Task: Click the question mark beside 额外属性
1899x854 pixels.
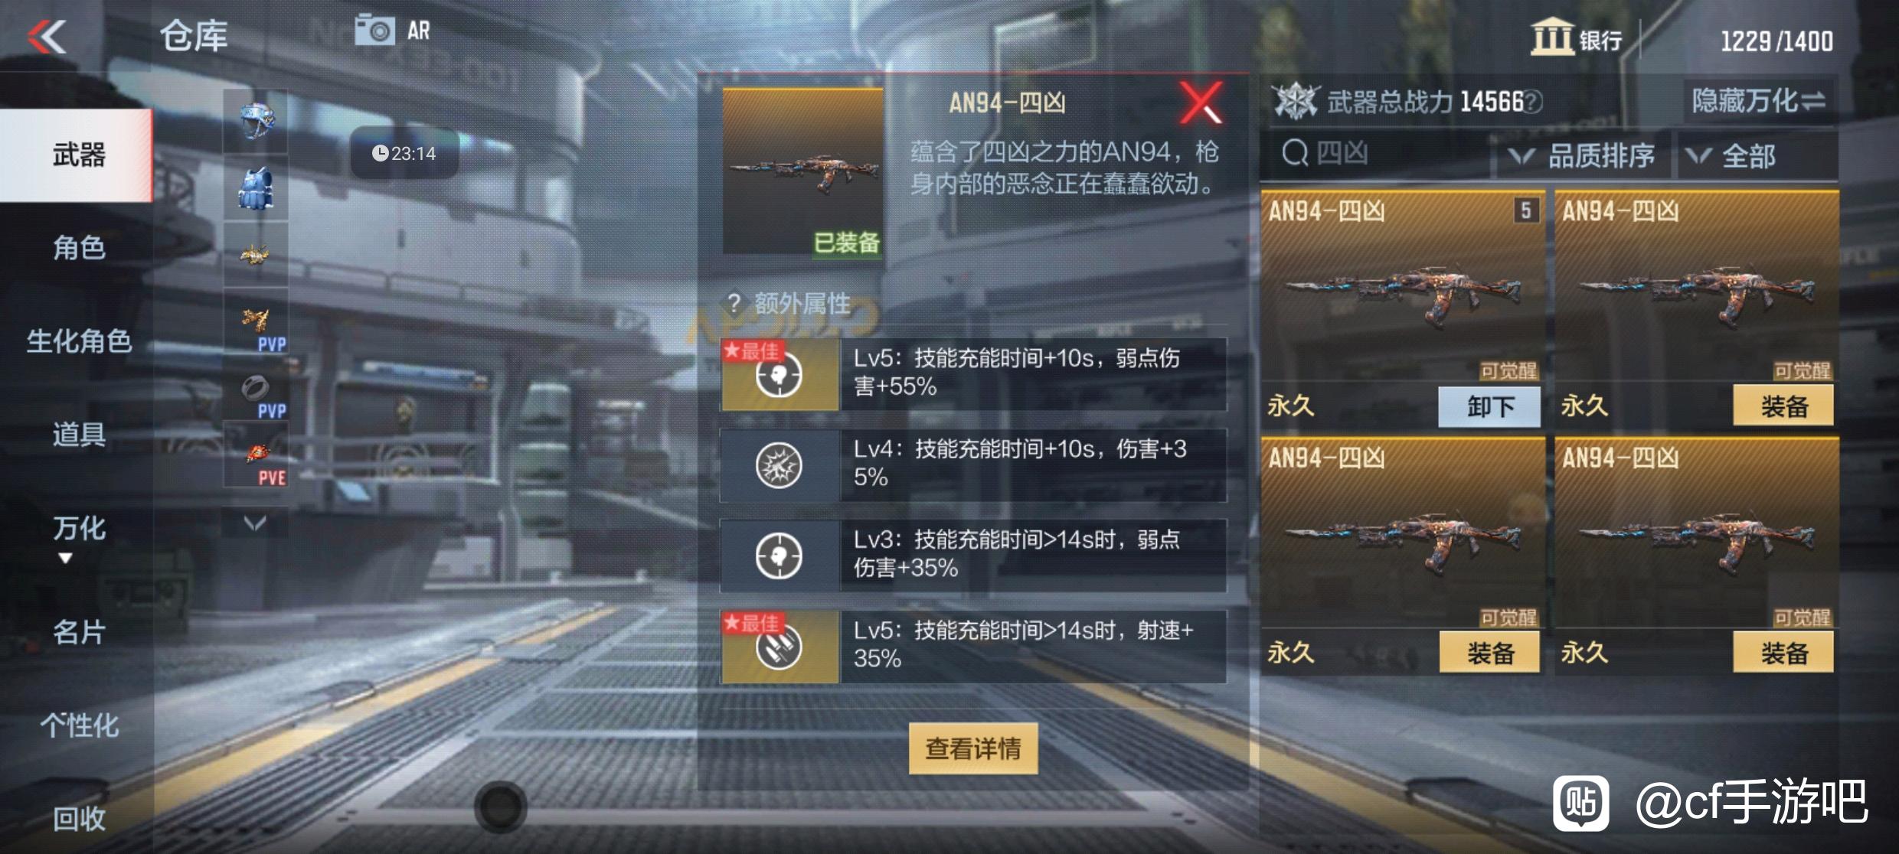Action: point(734,304)
